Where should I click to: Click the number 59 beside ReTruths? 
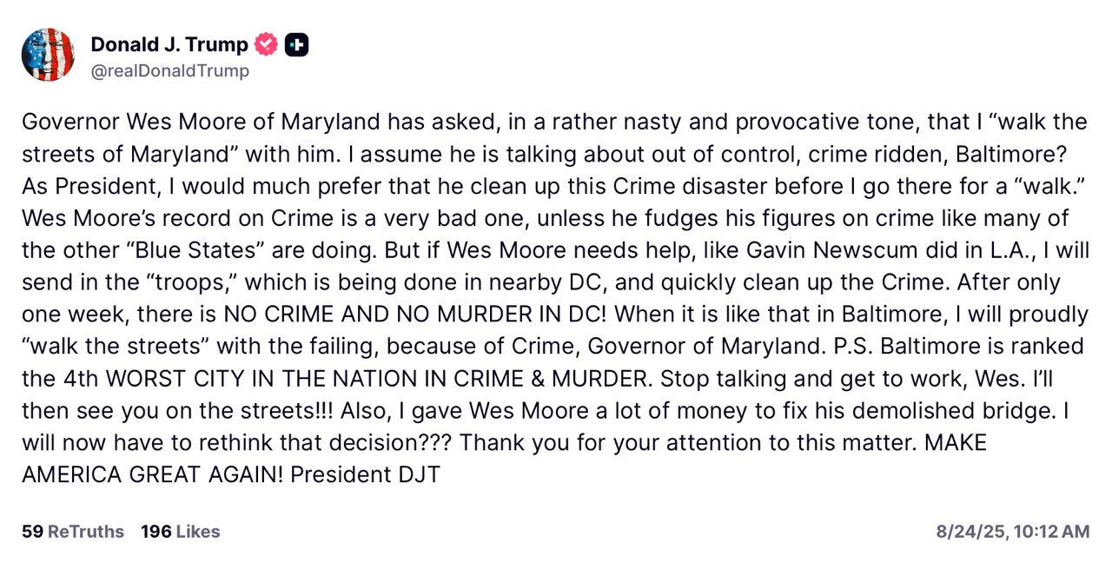click(x=32, y=532)
